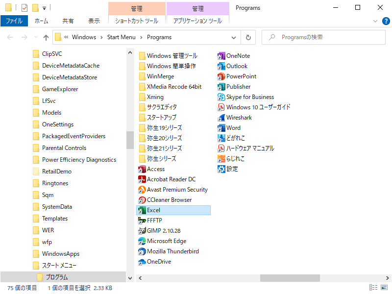Open the アプリケーション ツール tab

[x=198, y=21]
